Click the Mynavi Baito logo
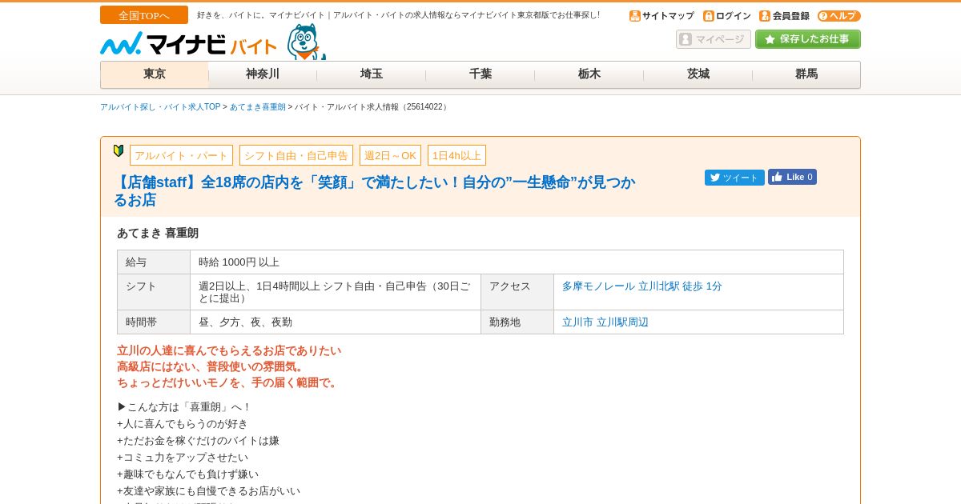 point(188,44)
